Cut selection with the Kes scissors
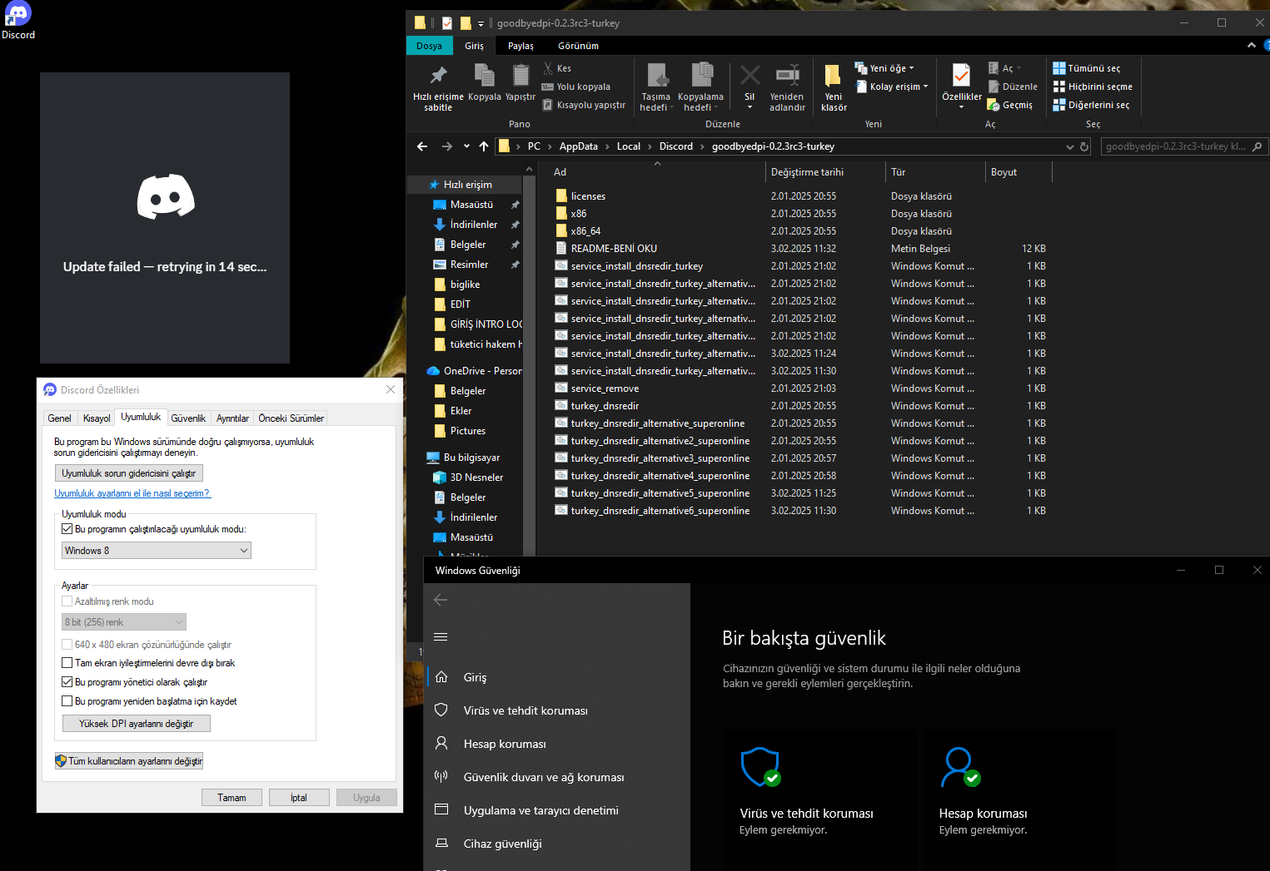The height and width of the screenshot is (871, 1270). click(x=557, y=68)
